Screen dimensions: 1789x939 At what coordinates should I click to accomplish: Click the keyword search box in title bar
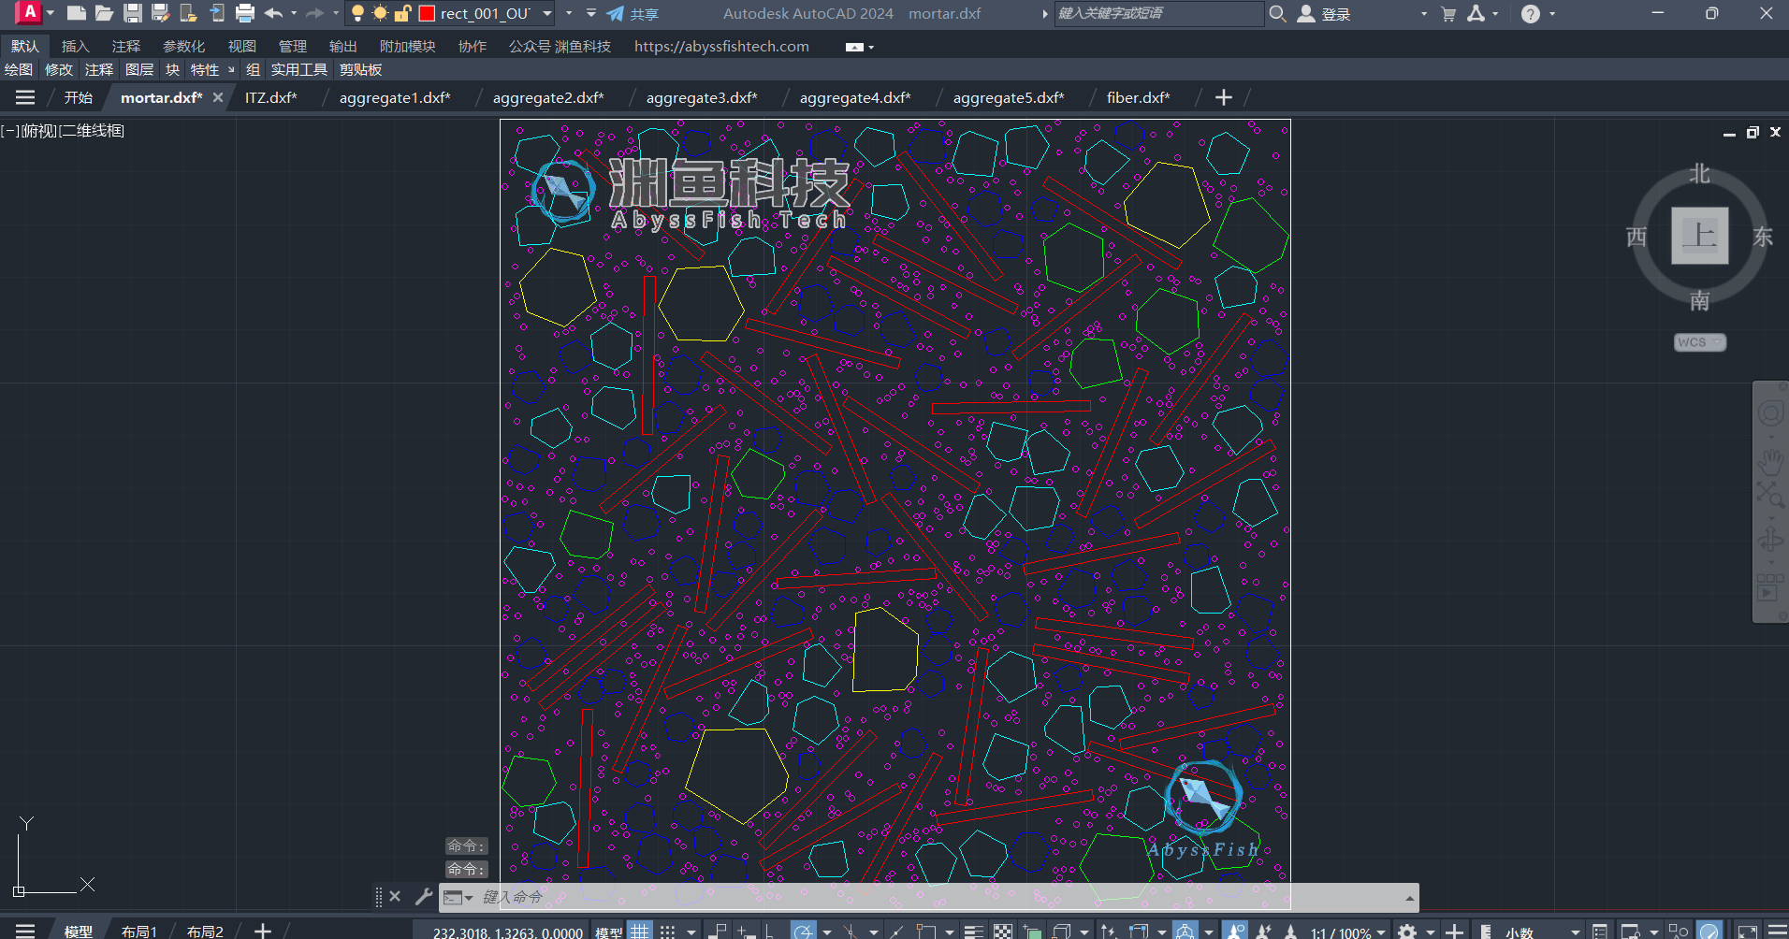tap(1158, 13)
